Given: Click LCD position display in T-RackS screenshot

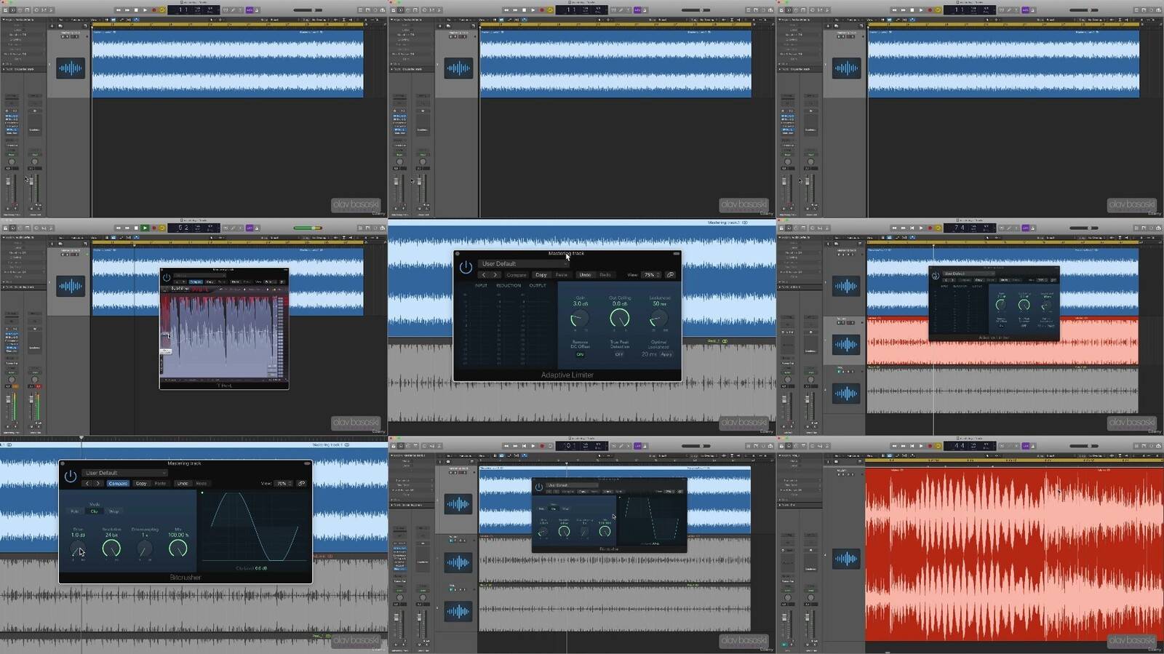Looking at the screenshot, I should click(x=194, y=228).
